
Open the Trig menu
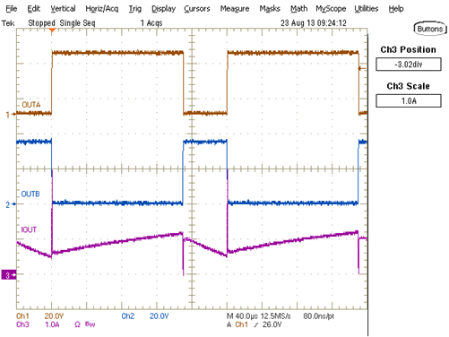pos(135,9)
